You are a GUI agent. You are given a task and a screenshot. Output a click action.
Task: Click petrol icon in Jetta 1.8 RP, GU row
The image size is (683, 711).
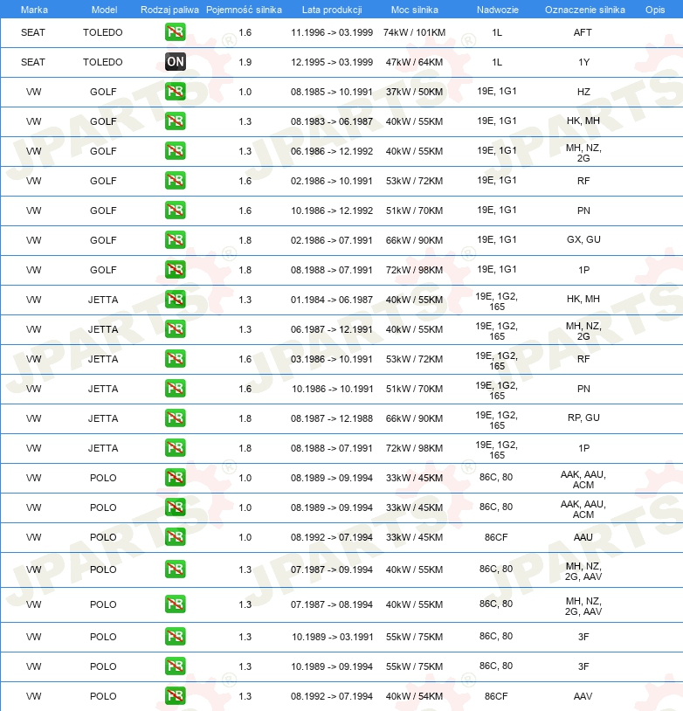coord(175,418)
